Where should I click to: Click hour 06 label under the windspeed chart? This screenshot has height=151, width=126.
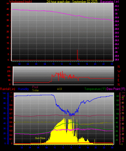point(36,64)
